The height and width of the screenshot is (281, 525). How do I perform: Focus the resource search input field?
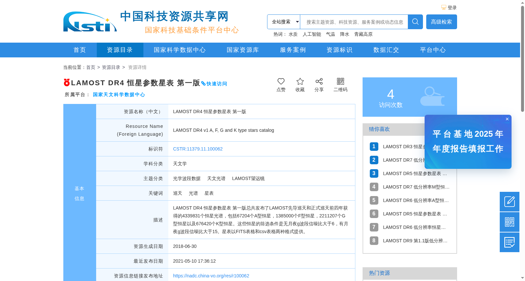coord(354,22)
